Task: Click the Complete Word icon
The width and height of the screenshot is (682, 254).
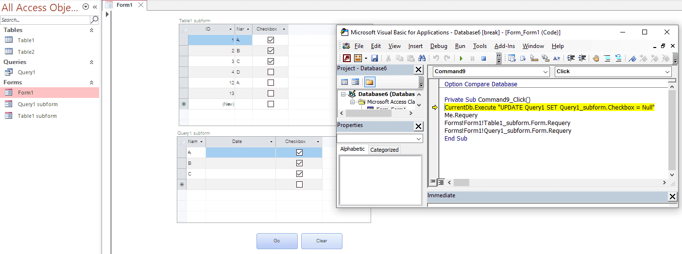Action: click(x=557, y=58)
